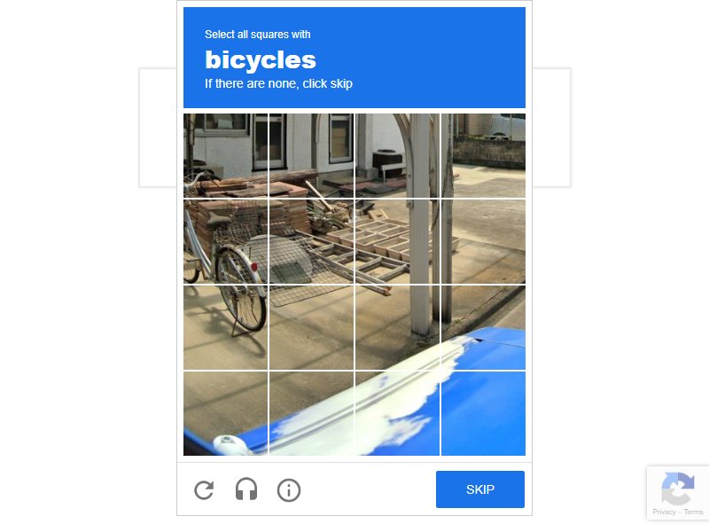Select tile showing base of metal pole

(397, 327)
